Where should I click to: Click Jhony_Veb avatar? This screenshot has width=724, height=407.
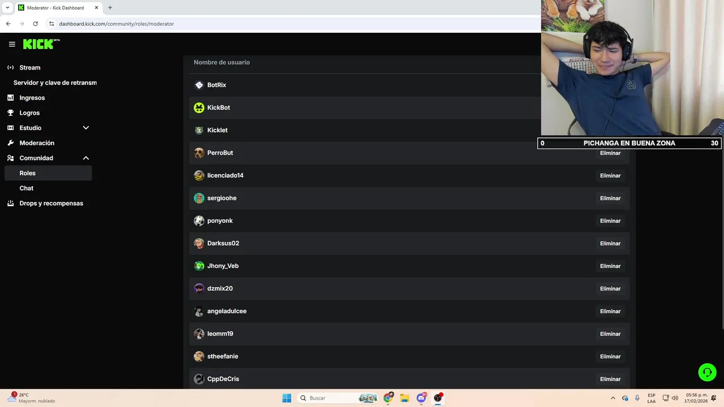pyautogui.click(x=199, y=266)
